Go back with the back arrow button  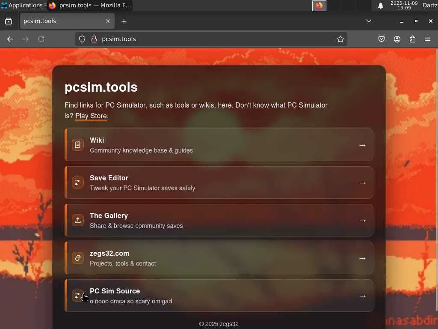(x=10, y=39)
